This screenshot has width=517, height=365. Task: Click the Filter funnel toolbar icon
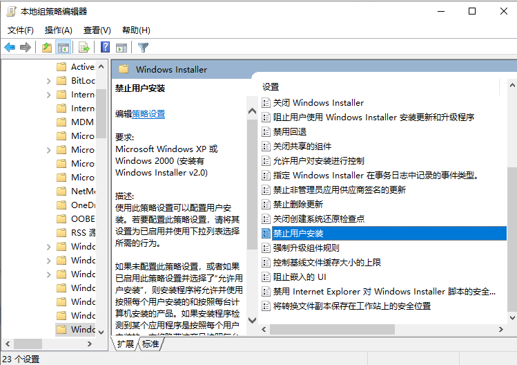tap(143, 48)
